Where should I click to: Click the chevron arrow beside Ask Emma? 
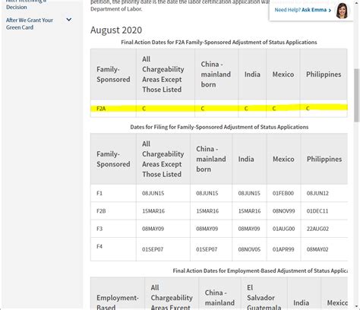pyautogui.click(x=330, y=10)
